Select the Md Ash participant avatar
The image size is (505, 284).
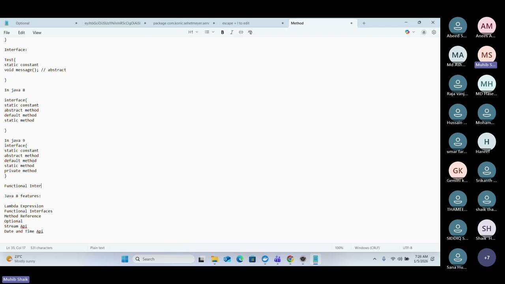coord(458,55)
